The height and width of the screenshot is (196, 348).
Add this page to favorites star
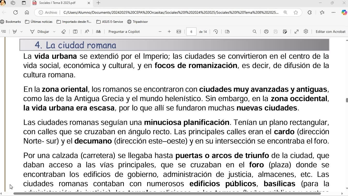296,12
